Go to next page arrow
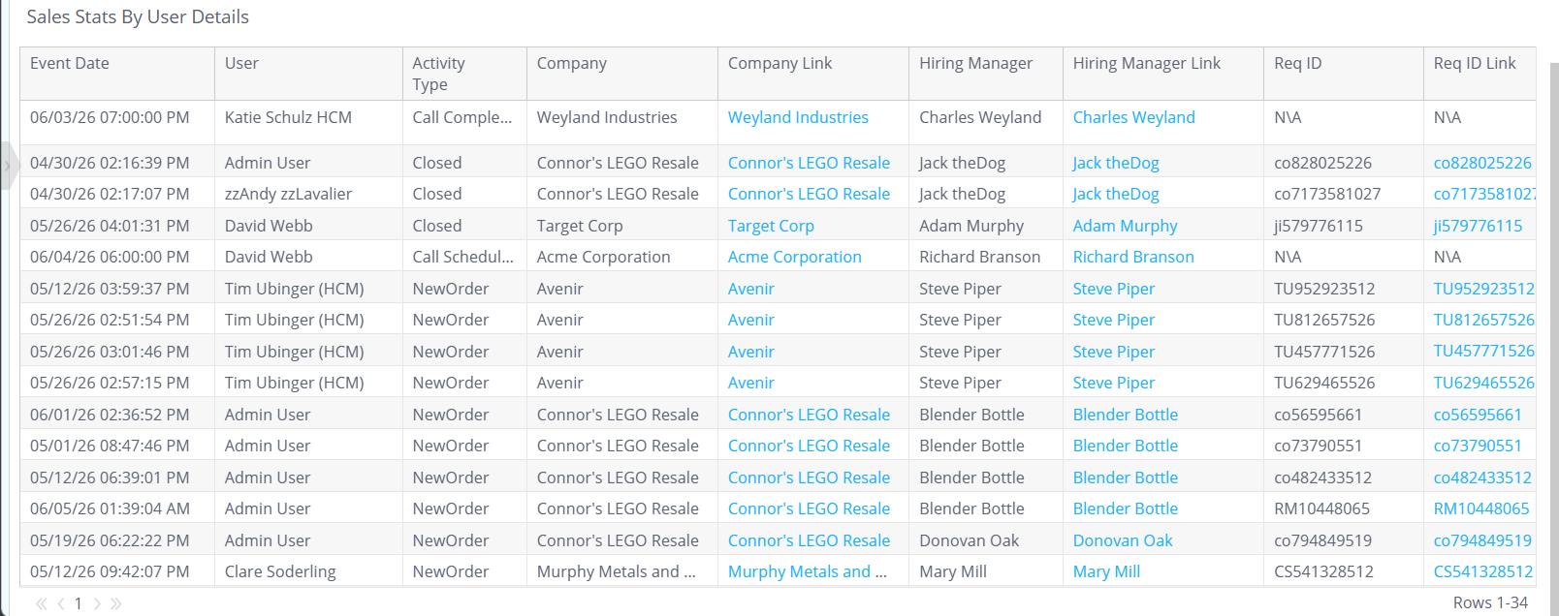Screen dimensions: 1559x616 (97, 603)
